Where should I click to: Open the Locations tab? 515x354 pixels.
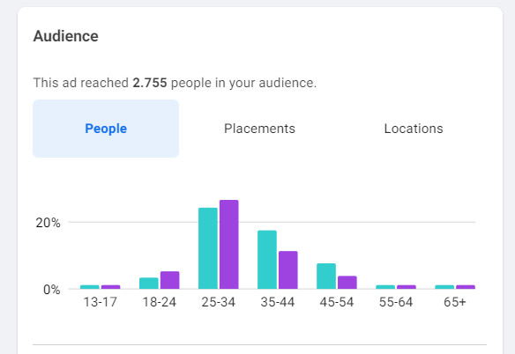coord(414,129)
